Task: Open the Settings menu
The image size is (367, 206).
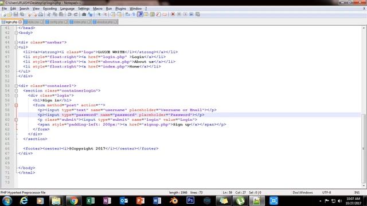Action: click(x=84, y=9)
